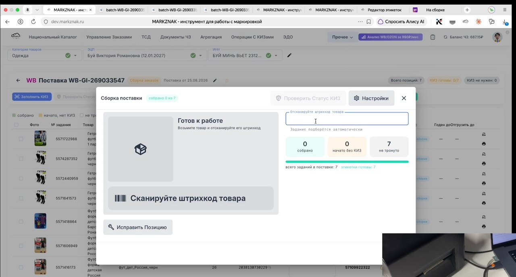
Task: Select checkbox for task 5571416173
Action: (x=21, y=267)
